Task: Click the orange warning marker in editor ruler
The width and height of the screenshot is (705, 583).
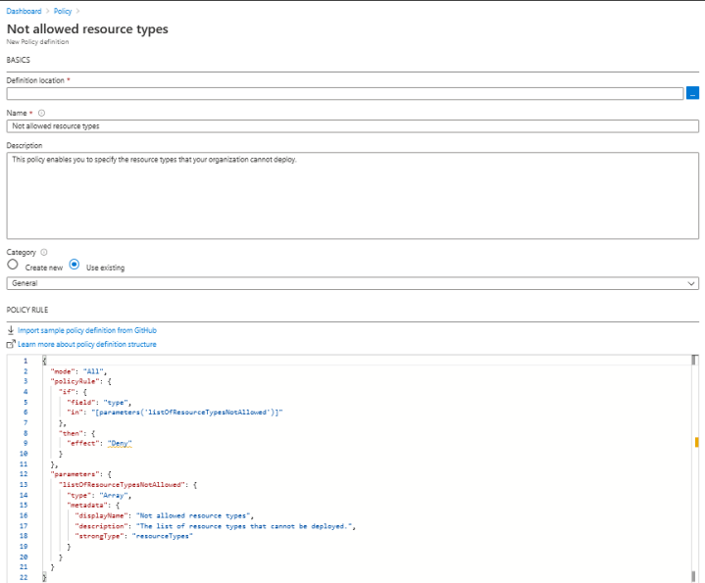Action: 696,443
